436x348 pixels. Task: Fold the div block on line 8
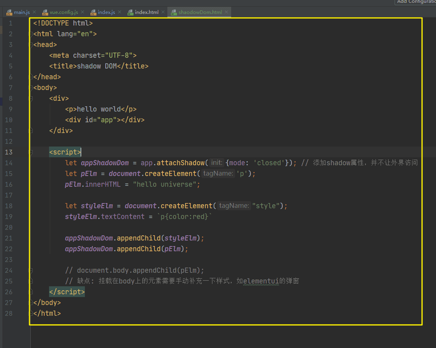pyautogui.click(x=31, y=99)
